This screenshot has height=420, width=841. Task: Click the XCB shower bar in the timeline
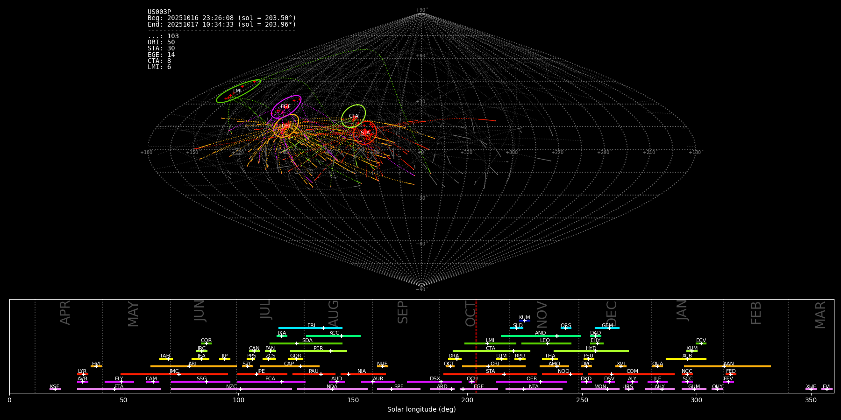pyautogui.click(x=686, y=359)
